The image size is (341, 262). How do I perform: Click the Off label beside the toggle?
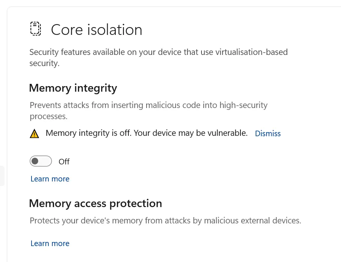click(x=64, y=161)
